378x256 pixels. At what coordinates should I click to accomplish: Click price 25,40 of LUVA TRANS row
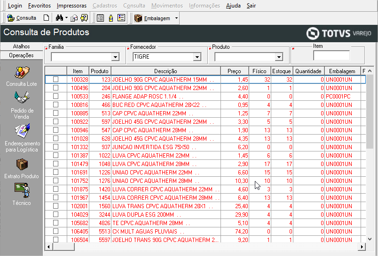(242, 206)
